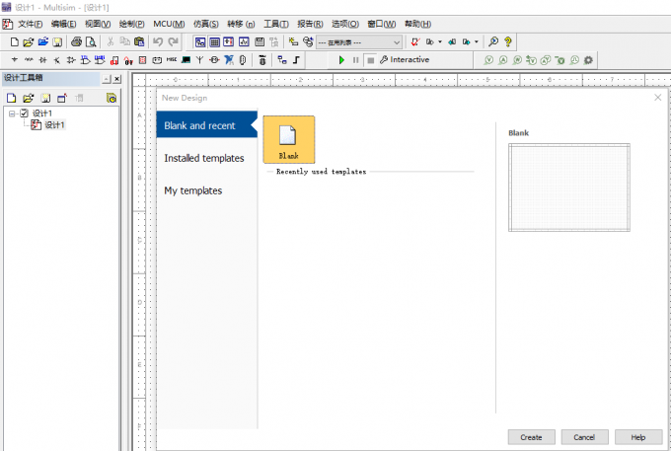The width and height of the screenshot is (671, 451).
Task: Click the Grapher waveform view icon
Action: tap(244, 41)
